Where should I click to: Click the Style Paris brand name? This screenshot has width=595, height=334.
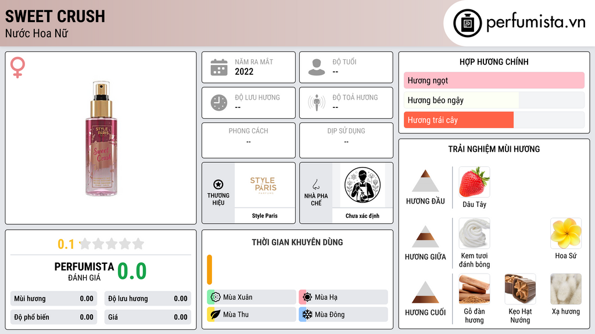click(264, 216)
